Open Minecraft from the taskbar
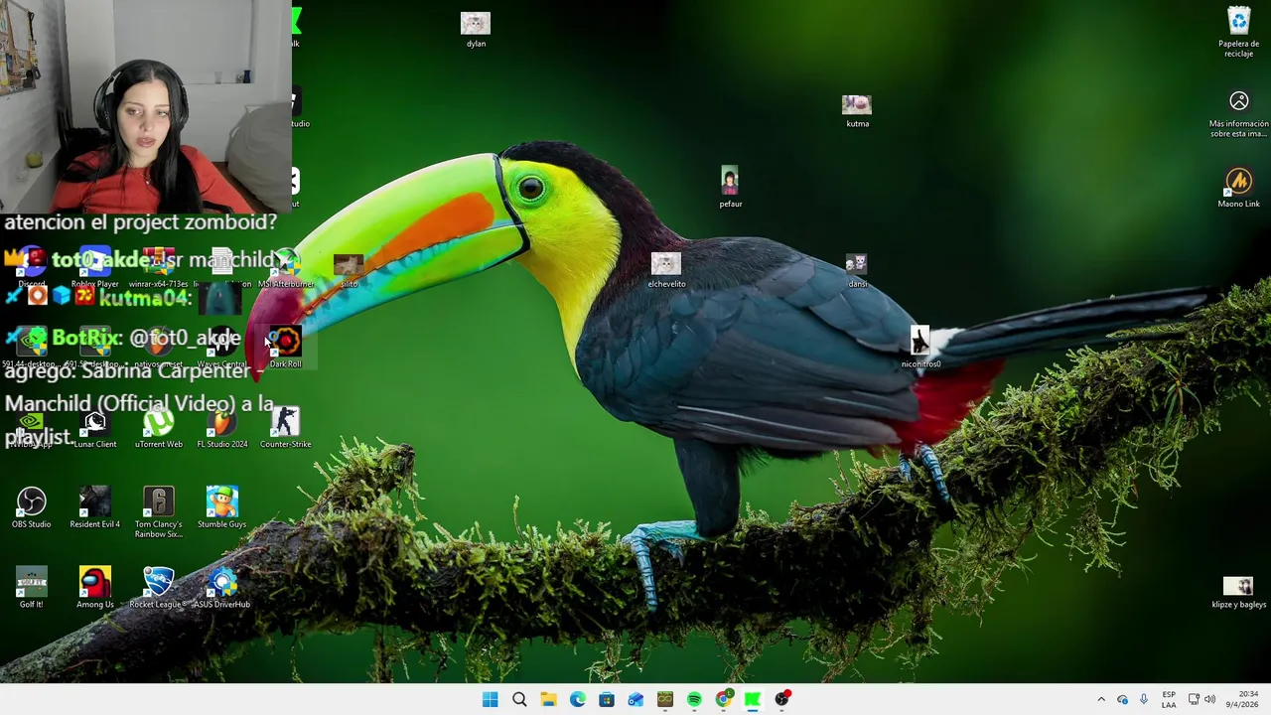This screenshot has width=1271, height=715. click(664, 699)
